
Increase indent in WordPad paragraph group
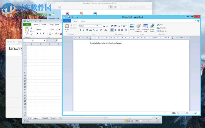pyautogui.click(x=115, y=26)
